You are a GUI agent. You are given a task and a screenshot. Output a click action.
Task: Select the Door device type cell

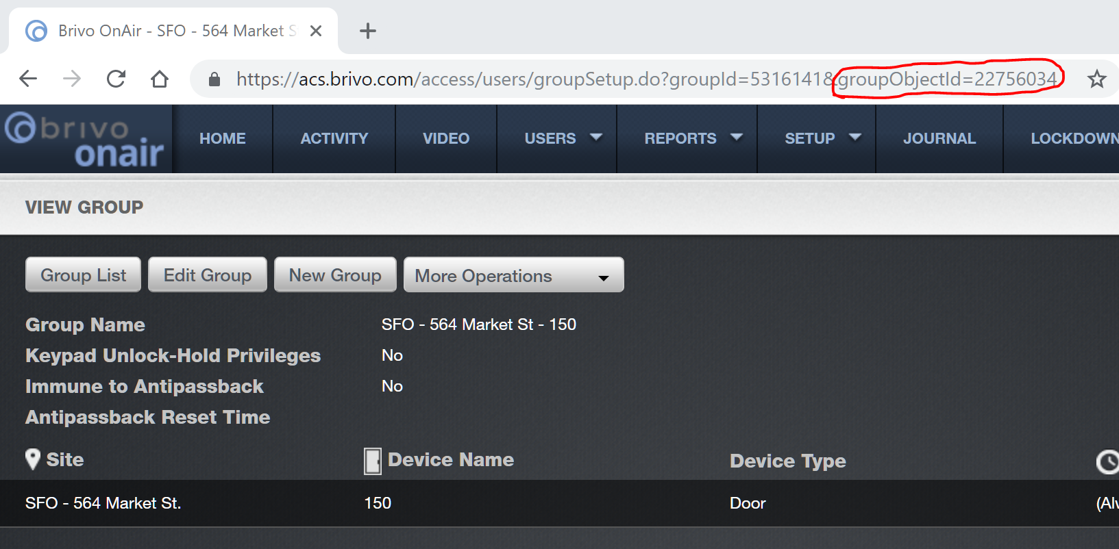(x=748, y=503)
